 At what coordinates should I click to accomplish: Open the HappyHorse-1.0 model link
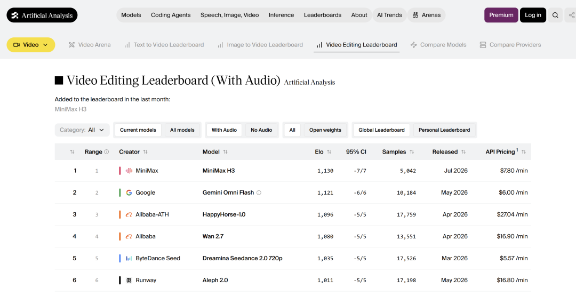click(224, 214)
